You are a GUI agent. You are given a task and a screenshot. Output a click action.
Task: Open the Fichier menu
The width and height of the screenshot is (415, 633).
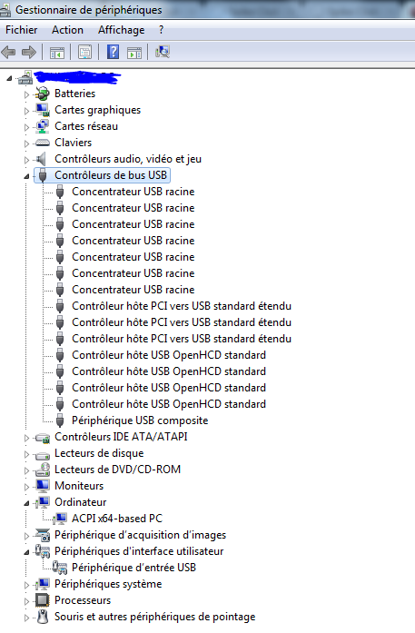pos(22,30)
